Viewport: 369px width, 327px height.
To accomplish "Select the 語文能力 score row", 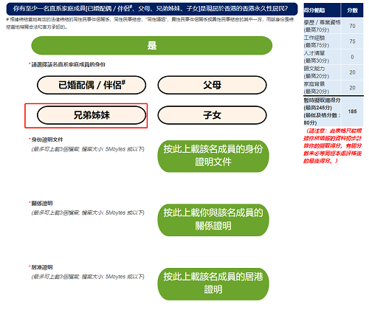I will point(334,72).
